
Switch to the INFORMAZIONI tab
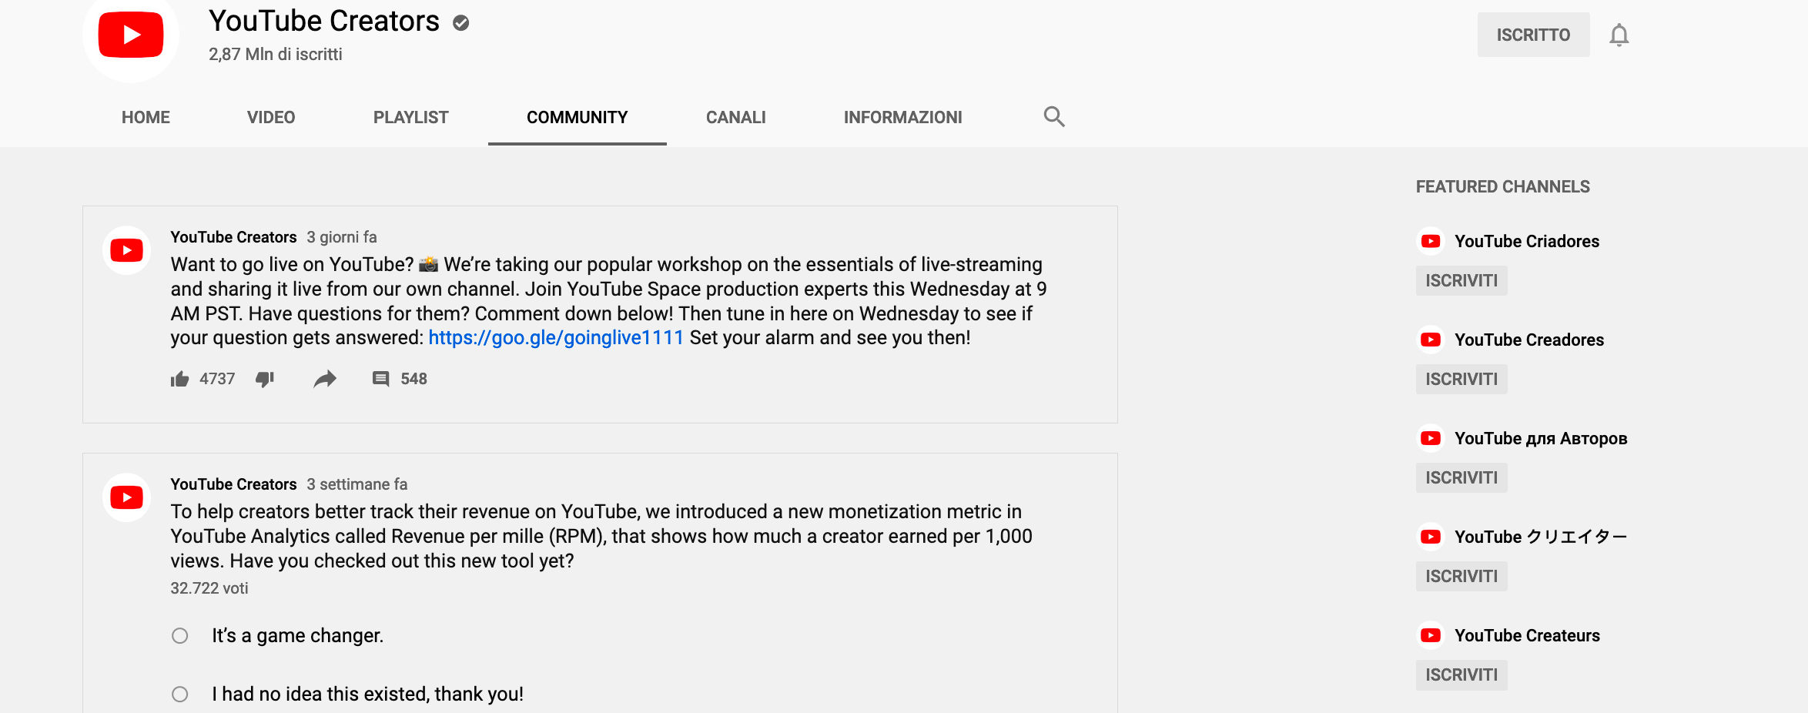point(902,117)
